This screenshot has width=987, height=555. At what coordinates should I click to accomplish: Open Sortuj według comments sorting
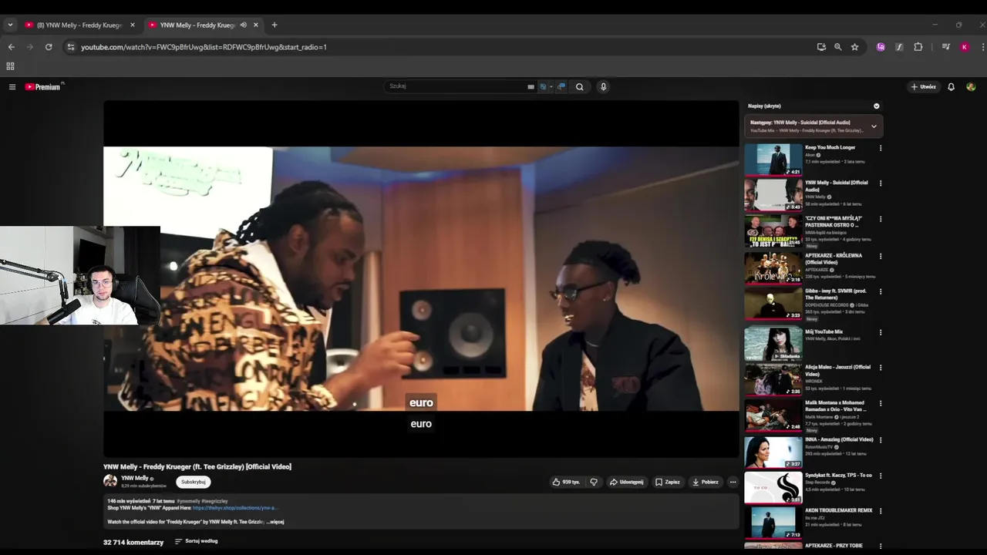197,541
